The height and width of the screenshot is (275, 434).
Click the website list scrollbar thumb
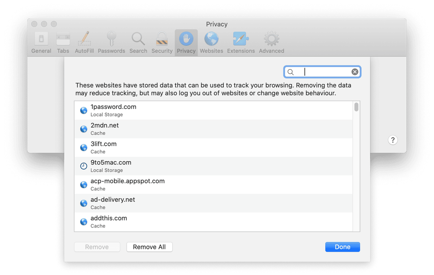(356, 107)
